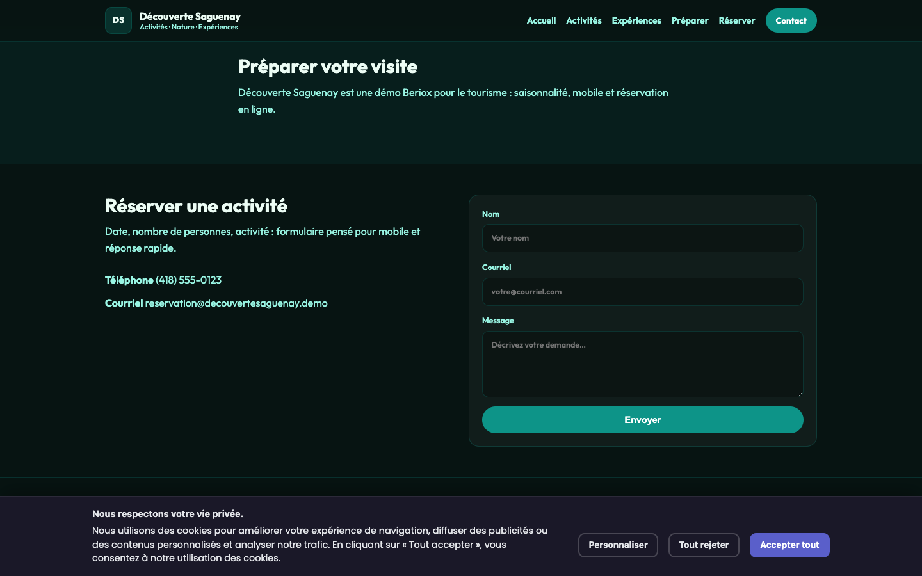Click the Préparer votre visite heading
Image resolution: width=922 pixels, height=576 pixels.
(328, 67)
